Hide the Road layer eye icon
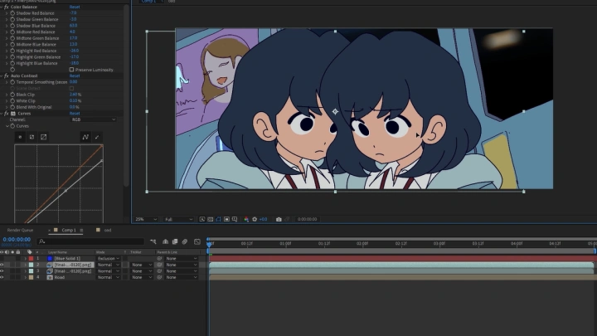The height and width of the screenshot is (336, 597). (2, 277)
